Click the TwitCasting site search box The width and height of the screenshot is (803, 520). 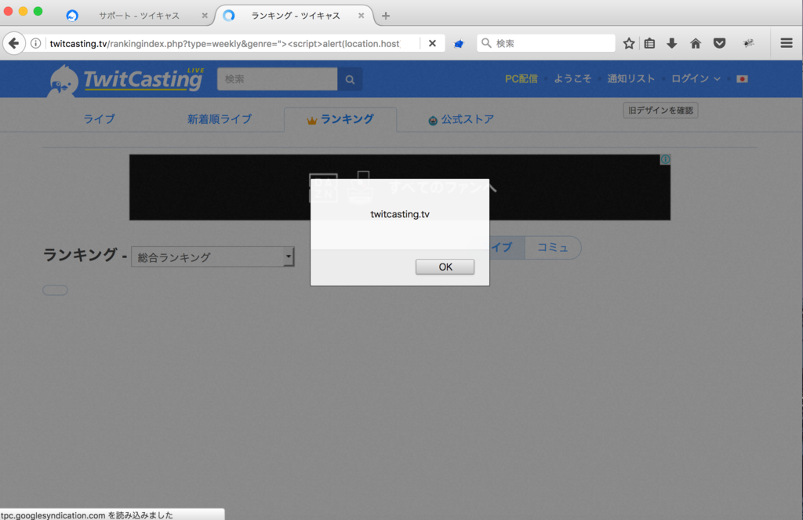(x=277, y=79)
